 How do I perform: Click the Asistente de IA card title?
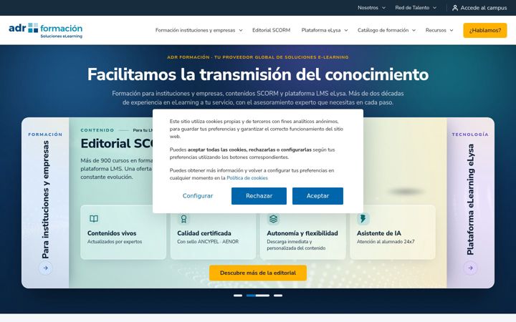click(x=379, y=233)
